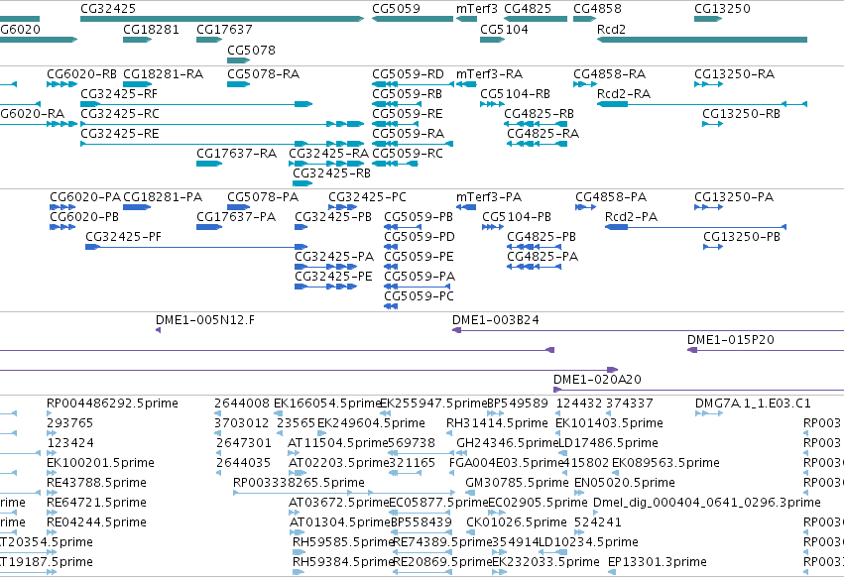
Task: Click transcript CG5059-RE
Action: (x=408, y=114)
